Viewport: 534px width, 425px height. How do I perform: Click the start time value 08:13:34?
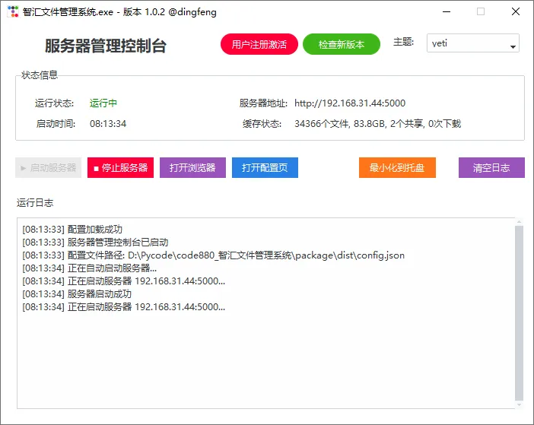108,123
